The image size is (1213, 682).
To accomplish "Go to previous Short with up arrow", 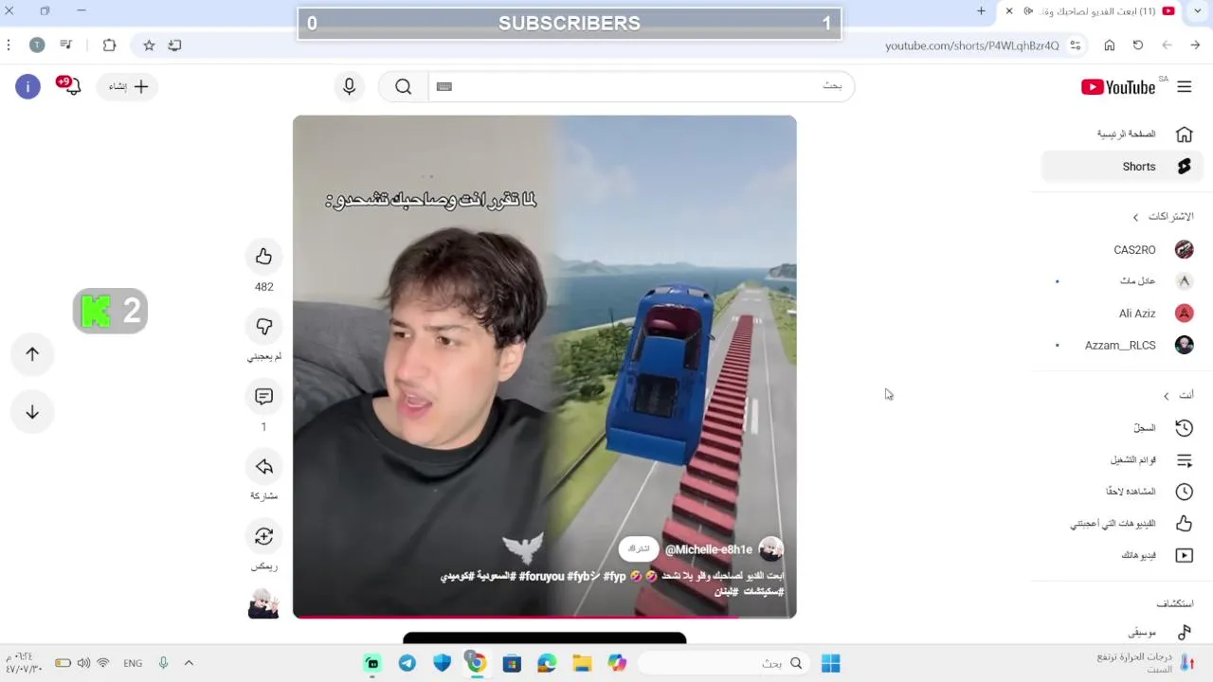I will point(32,354).
